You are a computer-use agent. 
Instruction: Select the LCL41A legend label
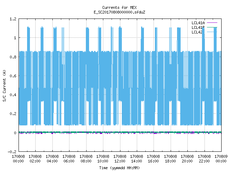click(x=198, y=23)
